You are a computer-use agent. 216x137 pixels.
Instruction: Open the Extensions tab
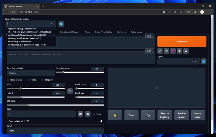(x=136, y=32)
